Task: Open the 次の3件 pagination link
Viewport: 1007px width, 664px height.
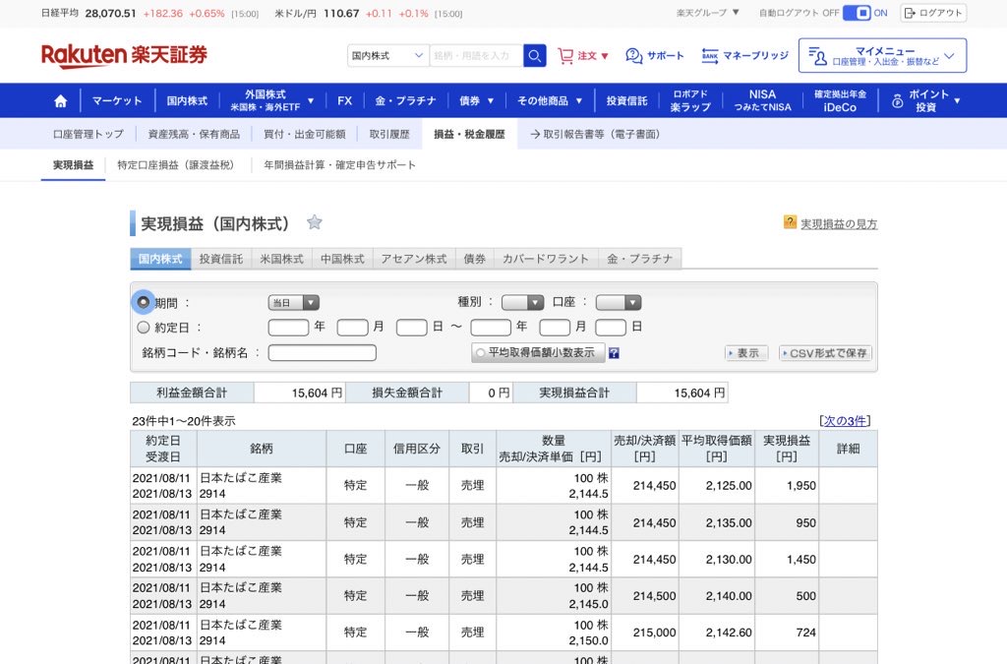Action: point(845,421)
